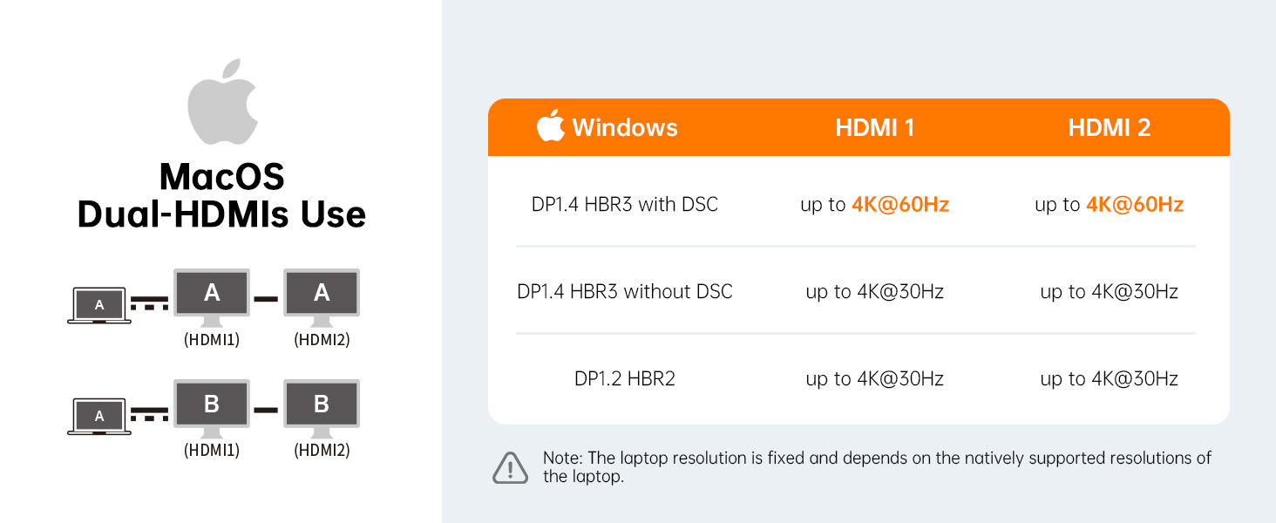
Task: Click the "MacOS Dual-HDMIs Use" heading
Action: [x=222, y=196]
